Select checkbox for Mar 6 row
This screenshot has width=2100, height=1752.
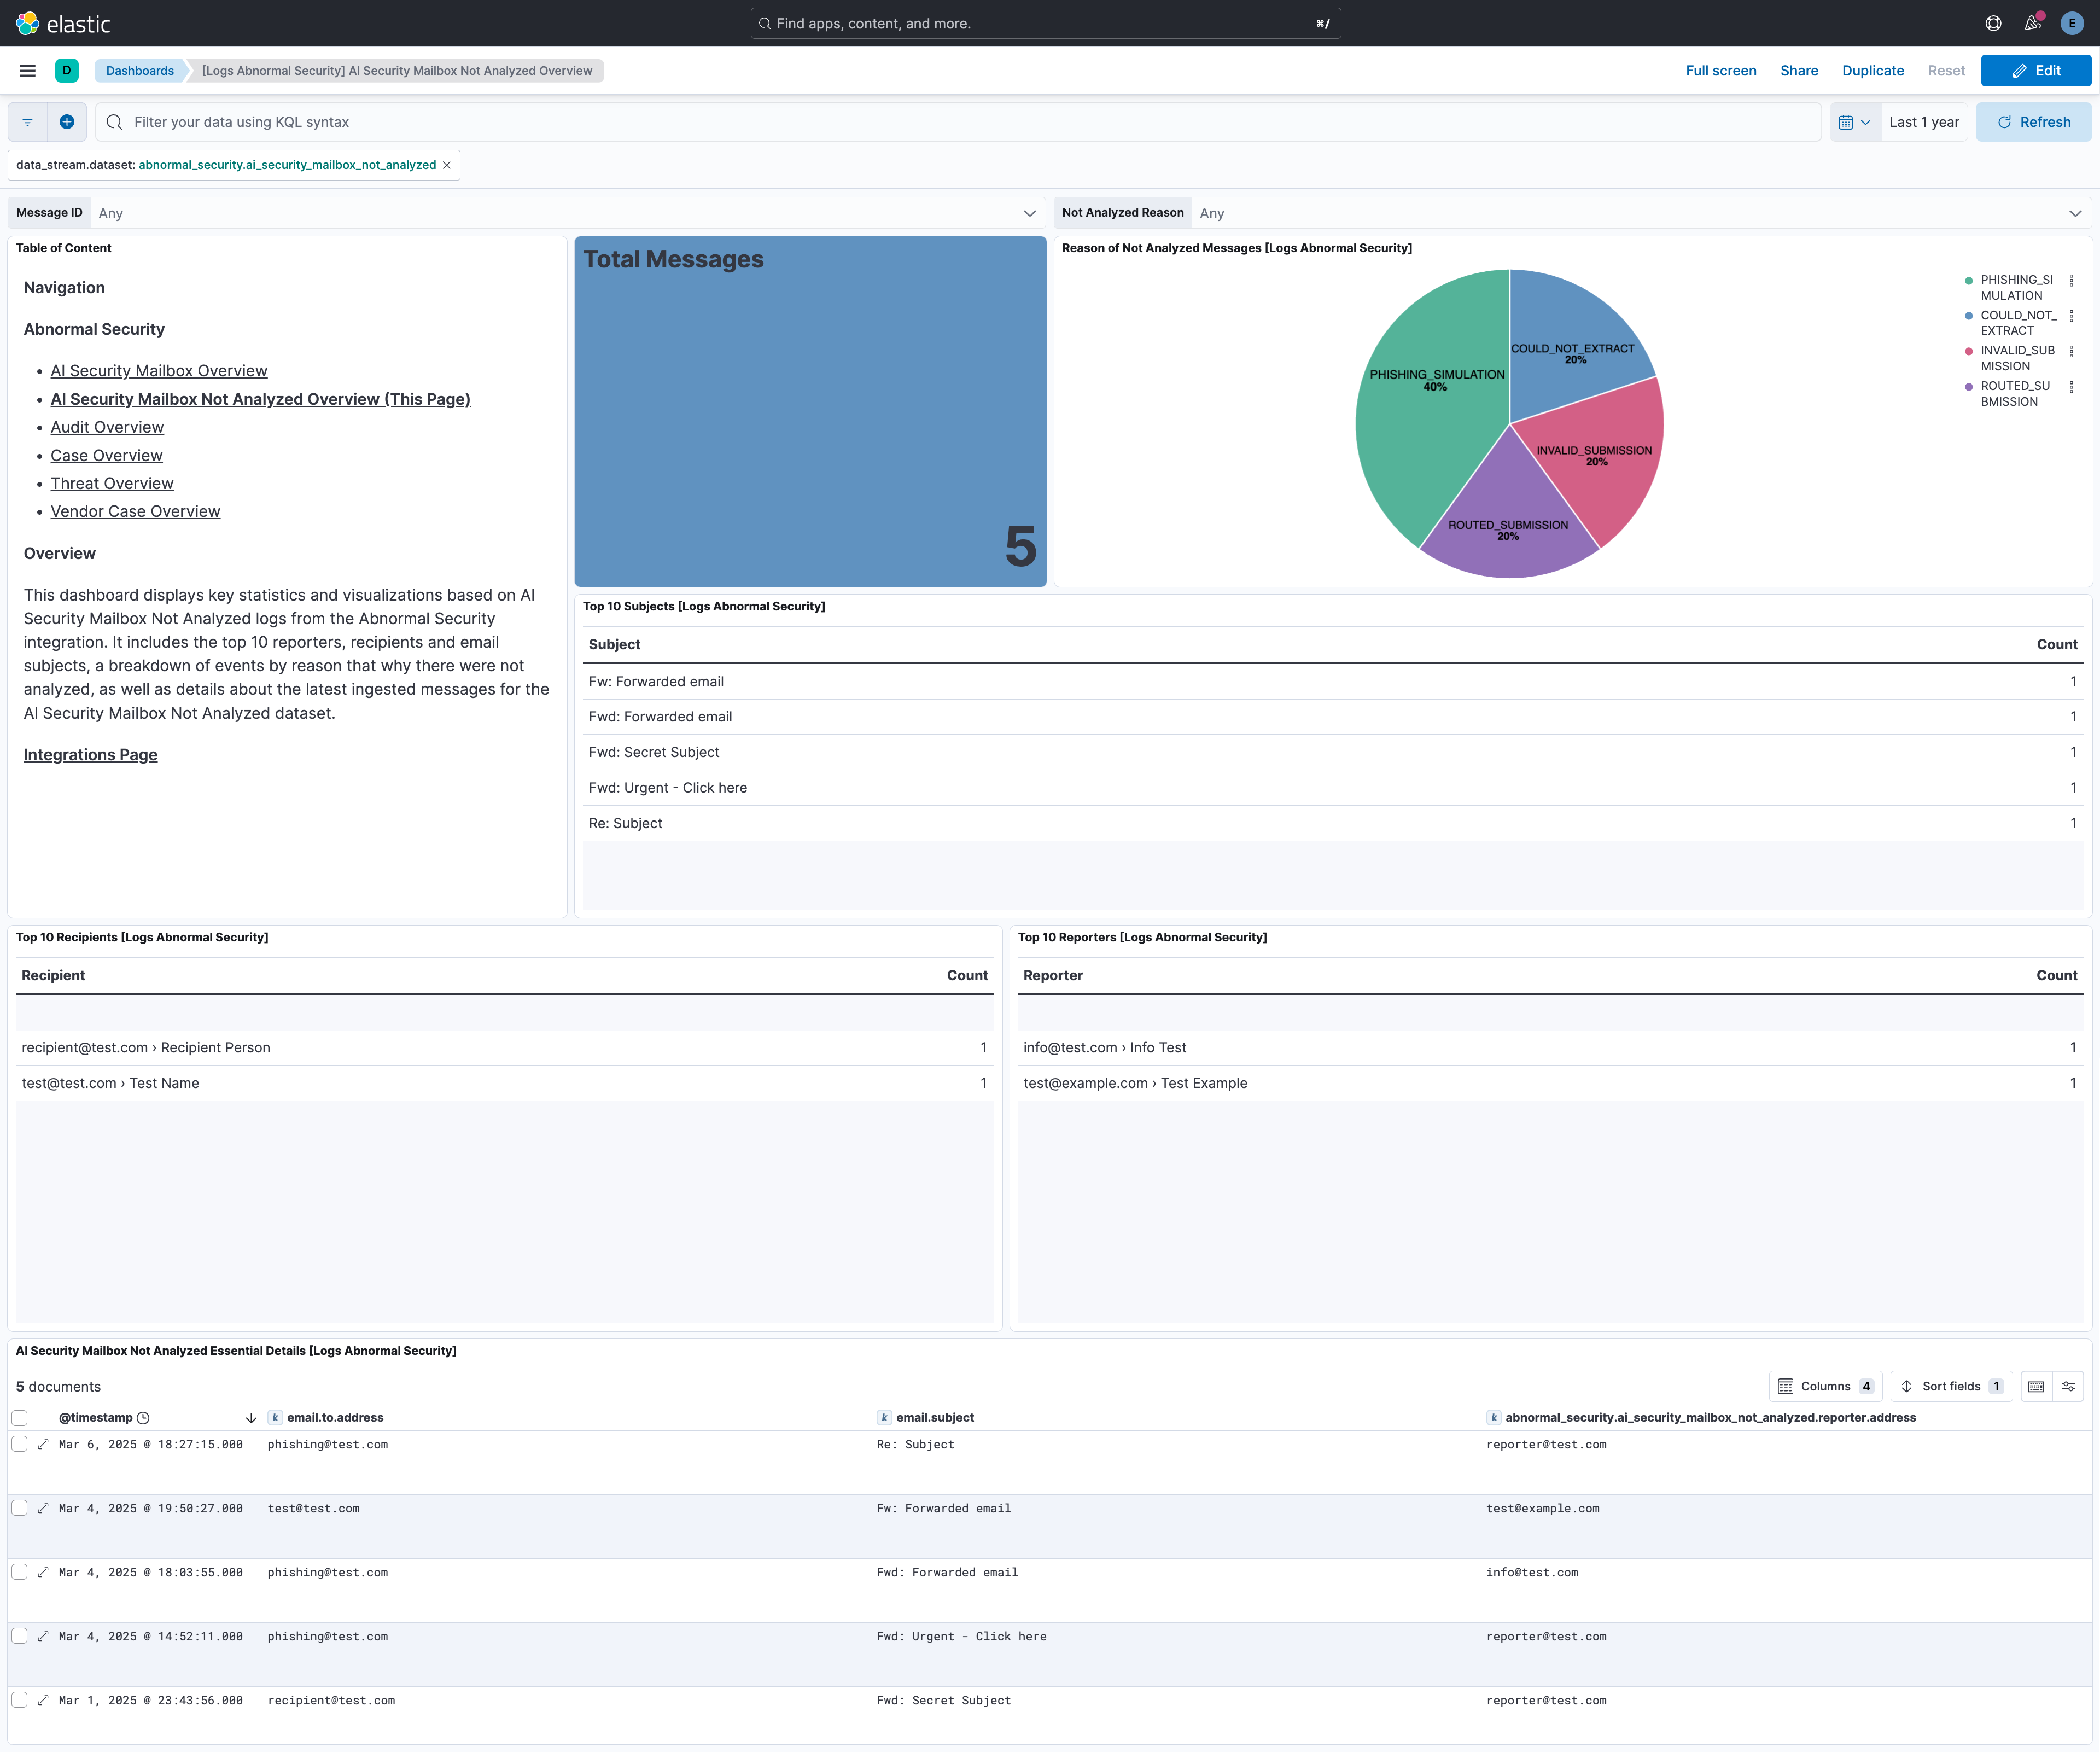(20, 1444)
